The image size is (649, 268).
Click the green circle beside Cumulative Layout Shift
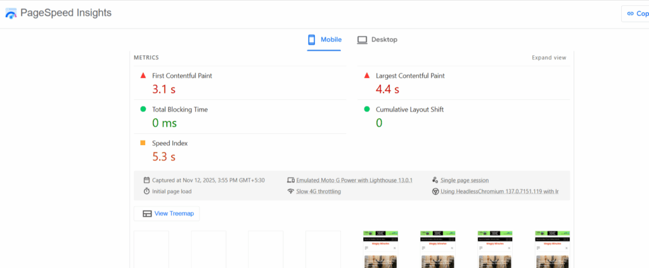click(x=366, y=110)
